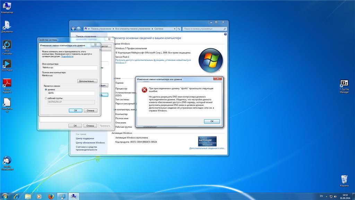Open the address bar history dropdown arrow
355x200 pixels.
tap(175, 29)
